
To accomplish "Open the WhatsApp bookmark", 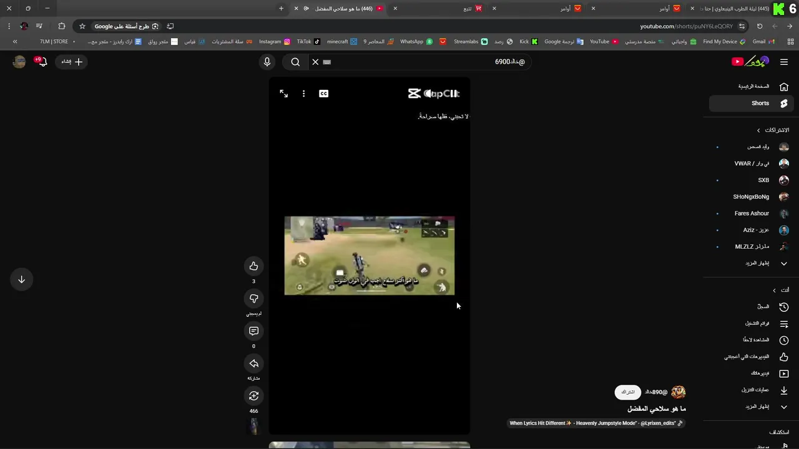I will (416, 42).
